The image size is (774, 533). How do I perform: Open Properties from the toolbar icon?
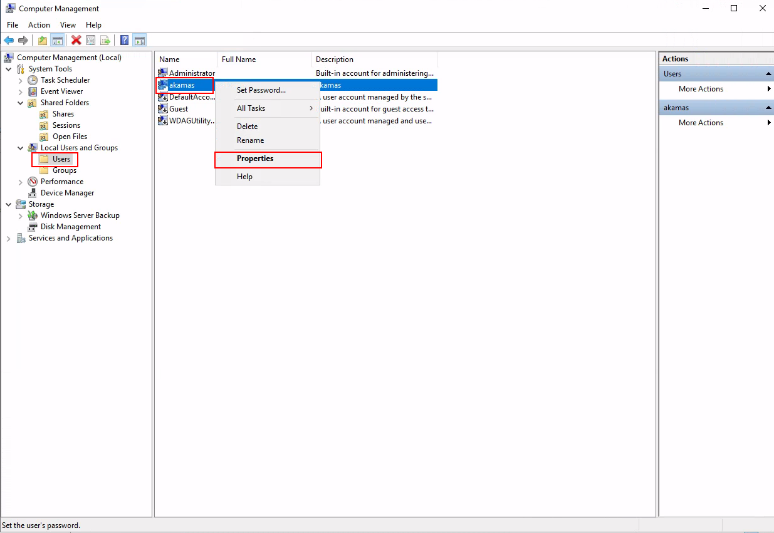click(x=91, y=41)
